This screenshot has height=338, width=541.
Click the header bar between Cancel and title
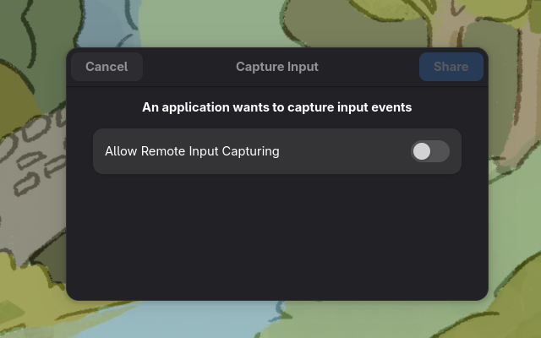point(188,67)
